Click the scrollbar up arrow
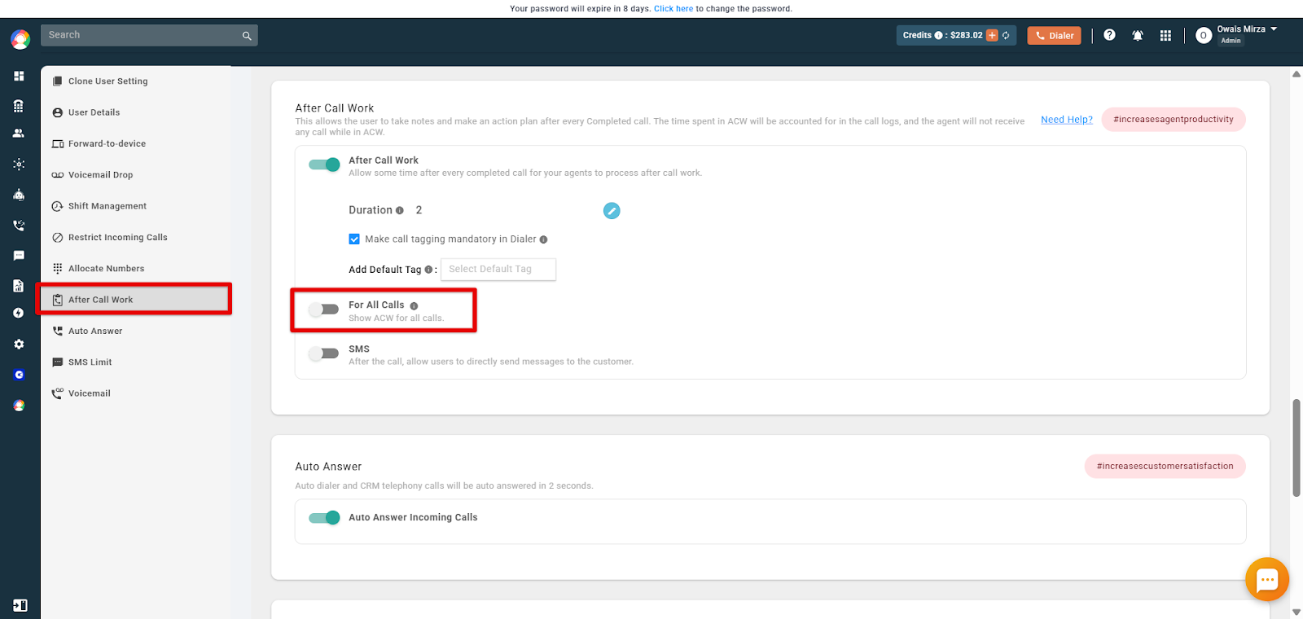Image resolution: width=1303 pixels, height=619 pixels. pos(1296,74)
